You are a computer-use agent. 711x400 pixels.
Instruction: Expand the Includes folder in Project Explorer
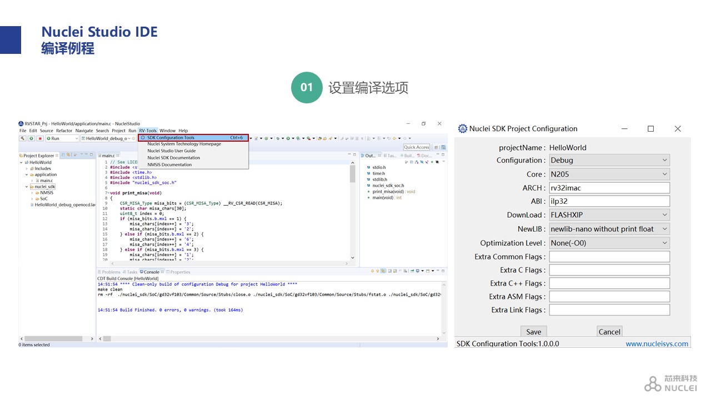tap(26, 168)
